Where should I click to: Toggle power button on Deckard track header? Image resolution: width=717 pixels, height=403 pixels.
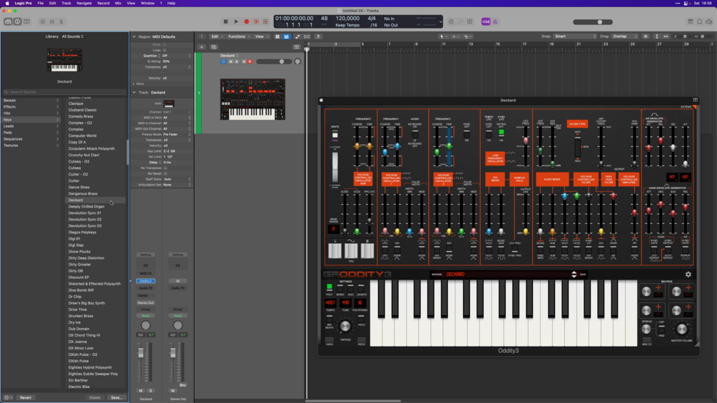coord(223,61)
